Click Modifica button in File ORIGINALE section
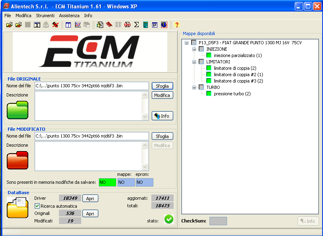Image resolution: width=323 pixels, height=236 pixels. coord(162,95)
